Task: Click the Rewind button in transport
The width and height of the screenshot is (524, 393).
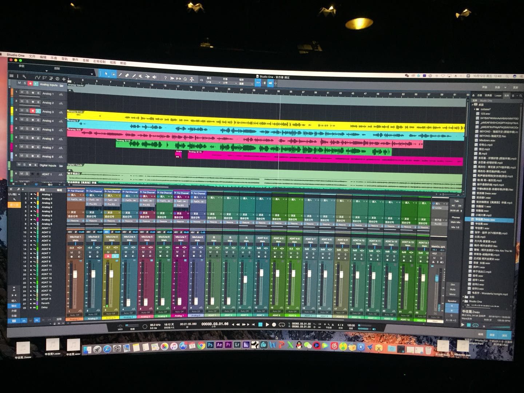Action: pos(238,325)
